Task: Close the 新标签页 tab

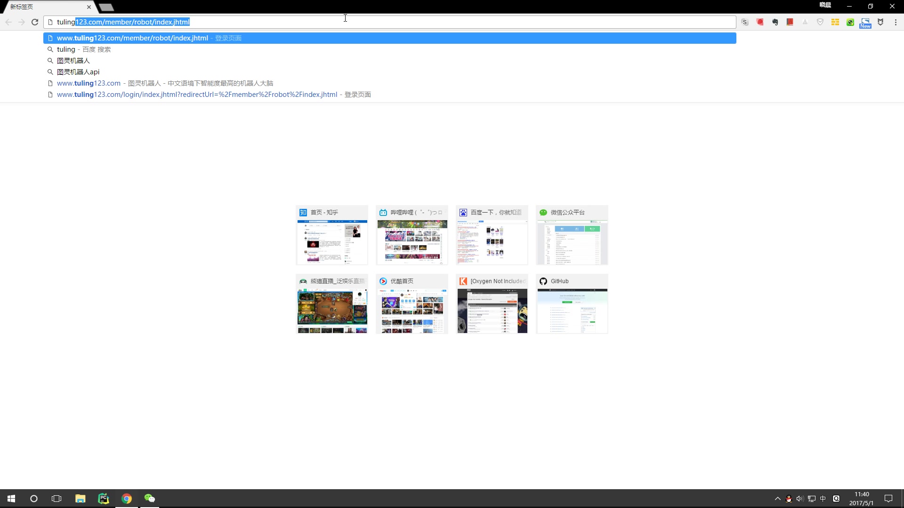Action: coord(89,7)
